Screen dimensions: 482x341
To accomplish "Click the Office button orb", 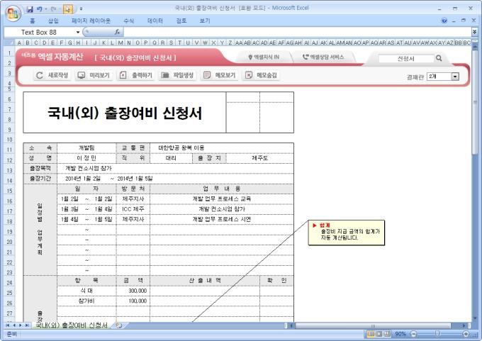I will click(12, 12).
